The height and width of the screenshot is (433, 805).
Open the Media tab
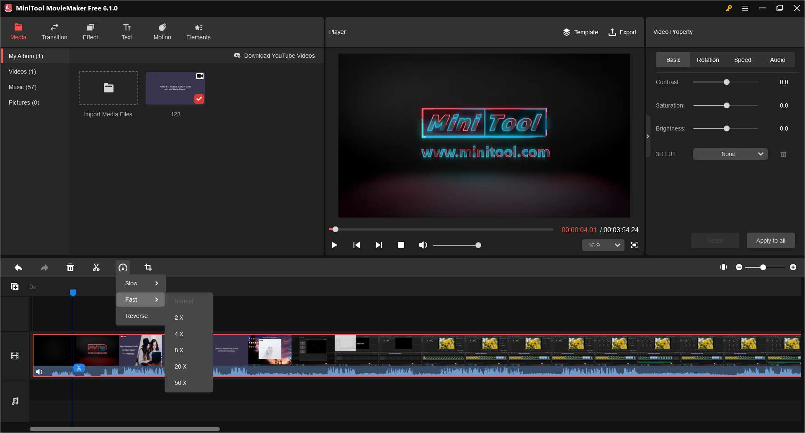click(x=18, y=32)
